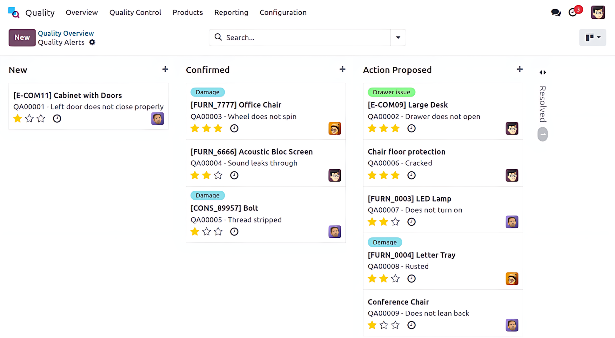Open activities clock with 3 notifications

tap(573, 13)
